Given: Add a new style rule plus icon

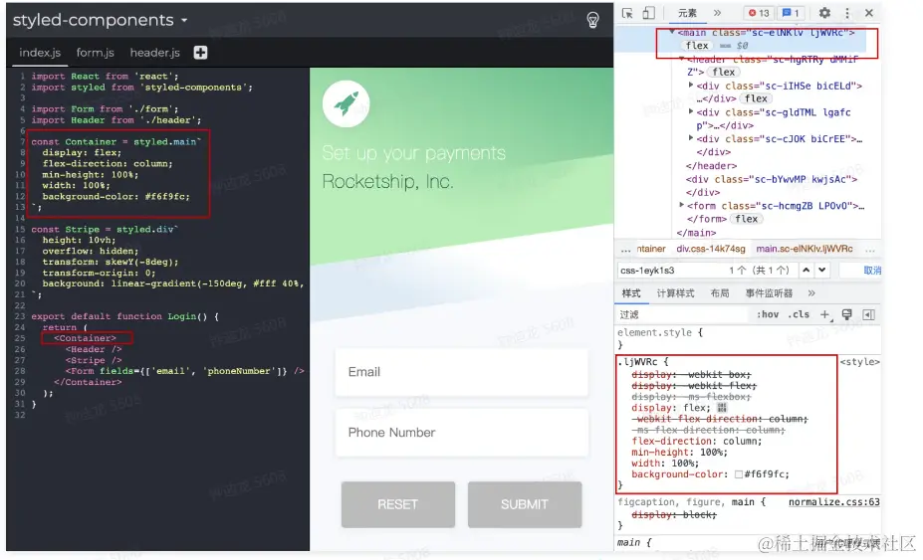Looking at the screenshot, I should click(824, 314).
